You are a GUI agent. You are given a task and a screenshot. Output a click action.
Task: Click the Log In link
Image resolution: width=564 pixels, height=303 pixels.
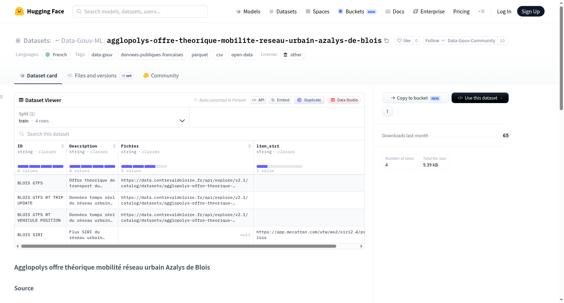tap(504, 11)
